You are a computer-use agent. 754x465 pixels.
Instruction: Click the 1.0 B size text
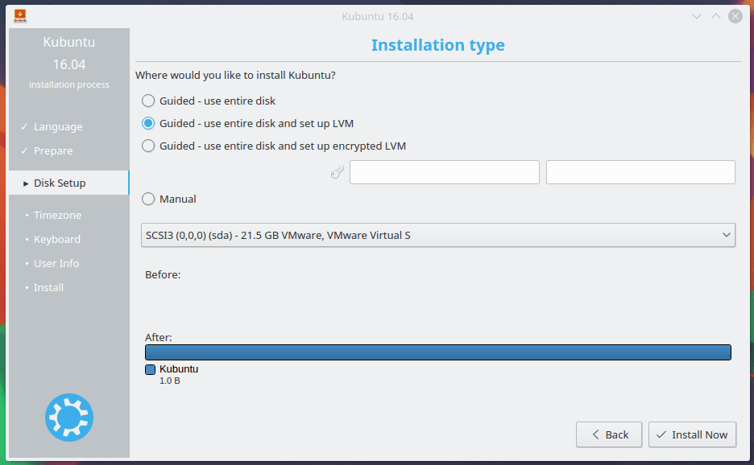pyautogui.click(x=170, y=381)
